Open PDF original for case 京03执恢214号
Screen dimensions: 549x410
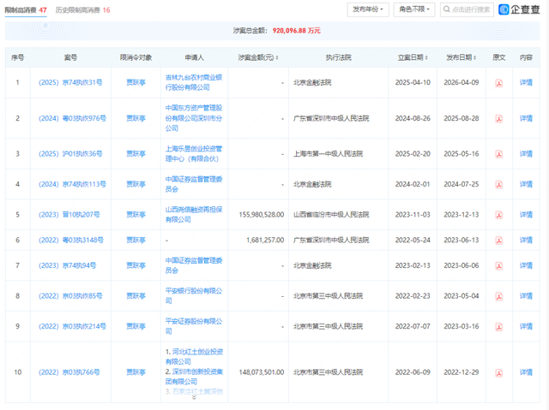click(x=499, y=327)
